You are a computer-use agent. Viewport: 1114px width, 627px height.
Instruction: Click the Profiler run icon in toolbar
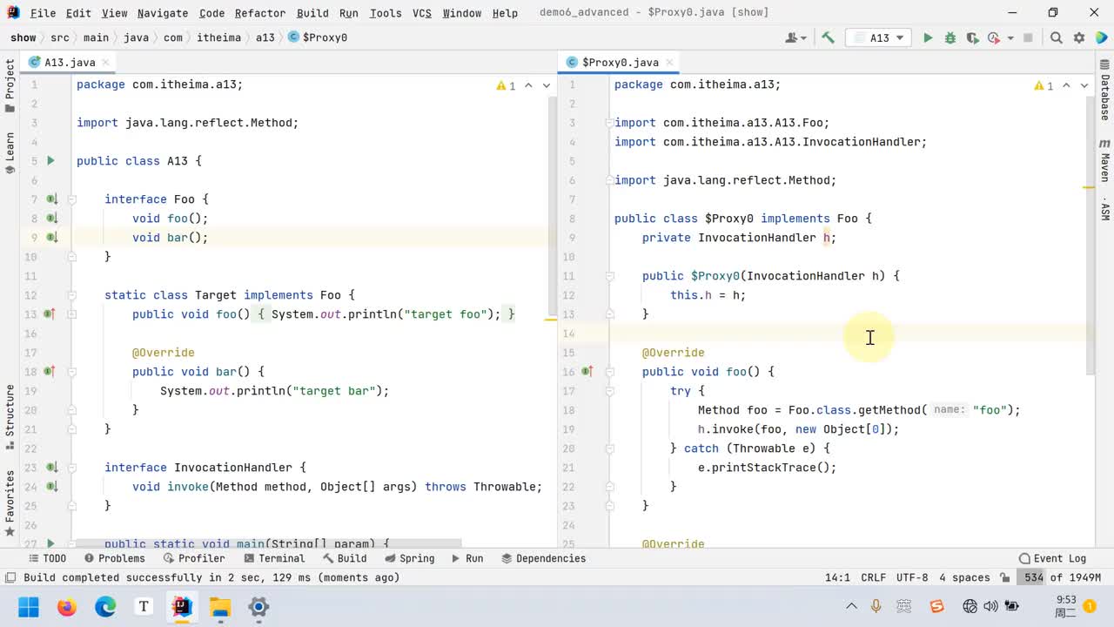pyautogui.click(x=994, y=37)
